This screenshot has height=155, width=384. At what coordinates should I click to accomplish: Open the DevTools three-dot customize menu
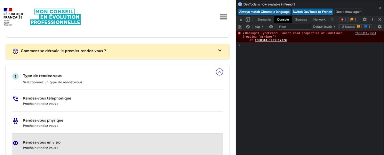pyautogui.click(x=372, y=19)
